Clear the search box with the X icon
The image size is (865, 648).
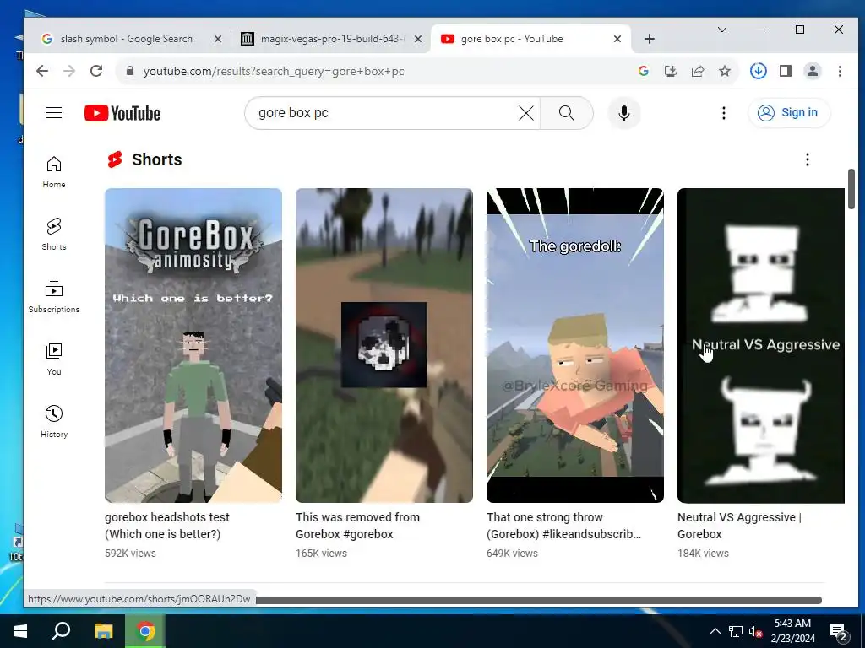[x=526, y=113]
